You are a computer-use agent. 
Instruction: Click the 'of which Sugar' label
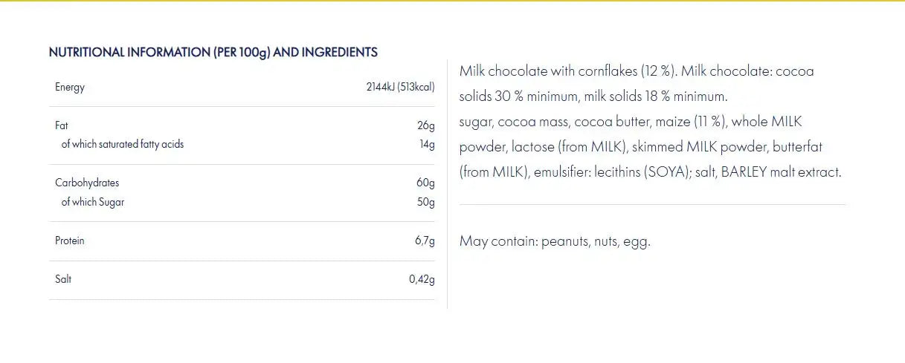tap(92, 202)
